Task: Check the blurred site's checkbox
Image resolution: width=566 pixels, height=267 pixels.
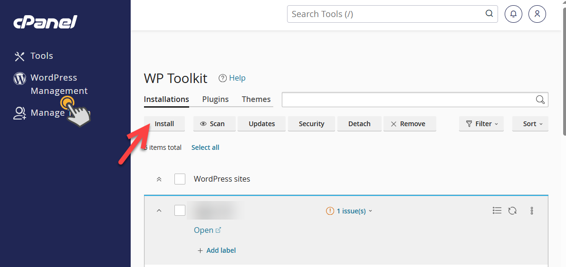Action: pyautogui.click(x=180, y=210)
